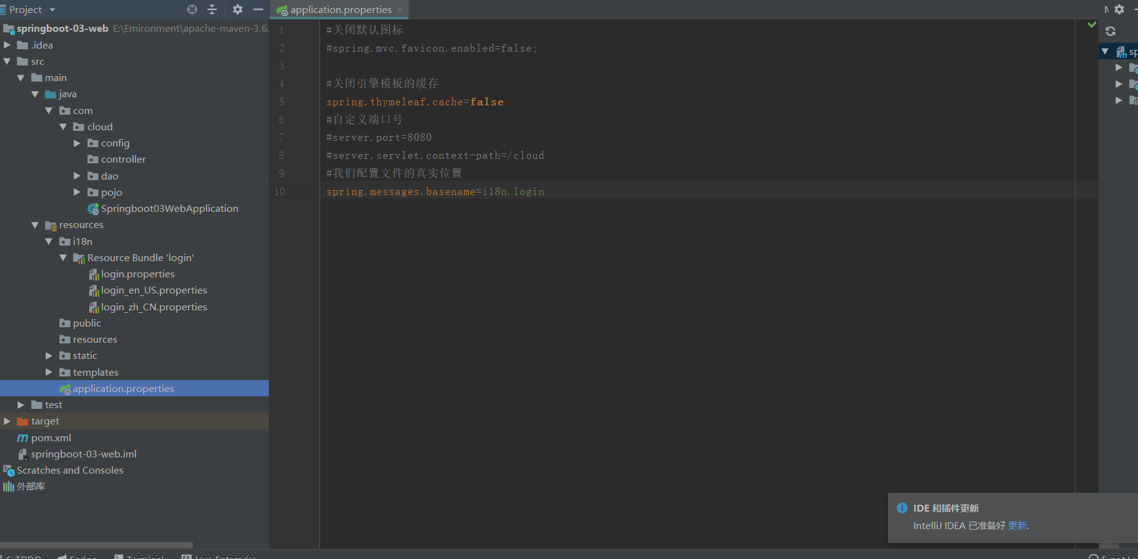
Task: Select the inner resources folder under resources
Action: click(x=95, y=339)
